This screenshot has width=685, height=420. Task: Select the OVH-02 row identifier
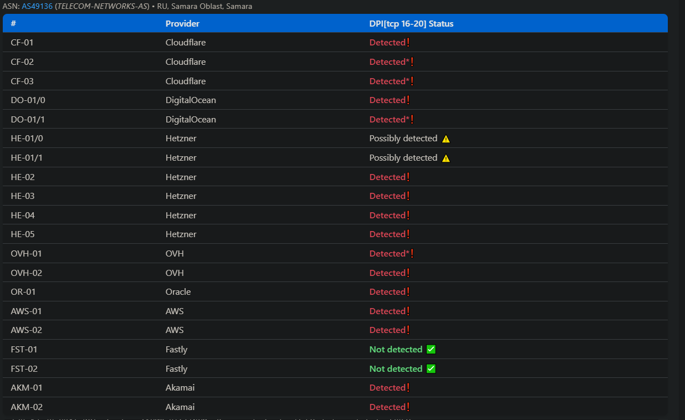point(26,273)
